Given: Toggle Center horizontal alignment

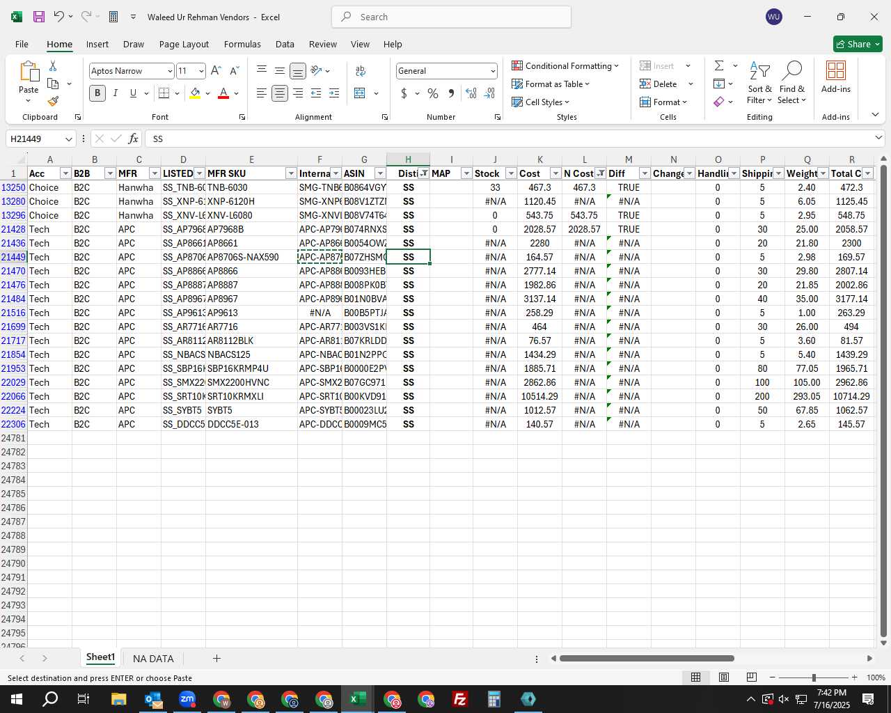Looking at the screenshot, I should [280, 93].
